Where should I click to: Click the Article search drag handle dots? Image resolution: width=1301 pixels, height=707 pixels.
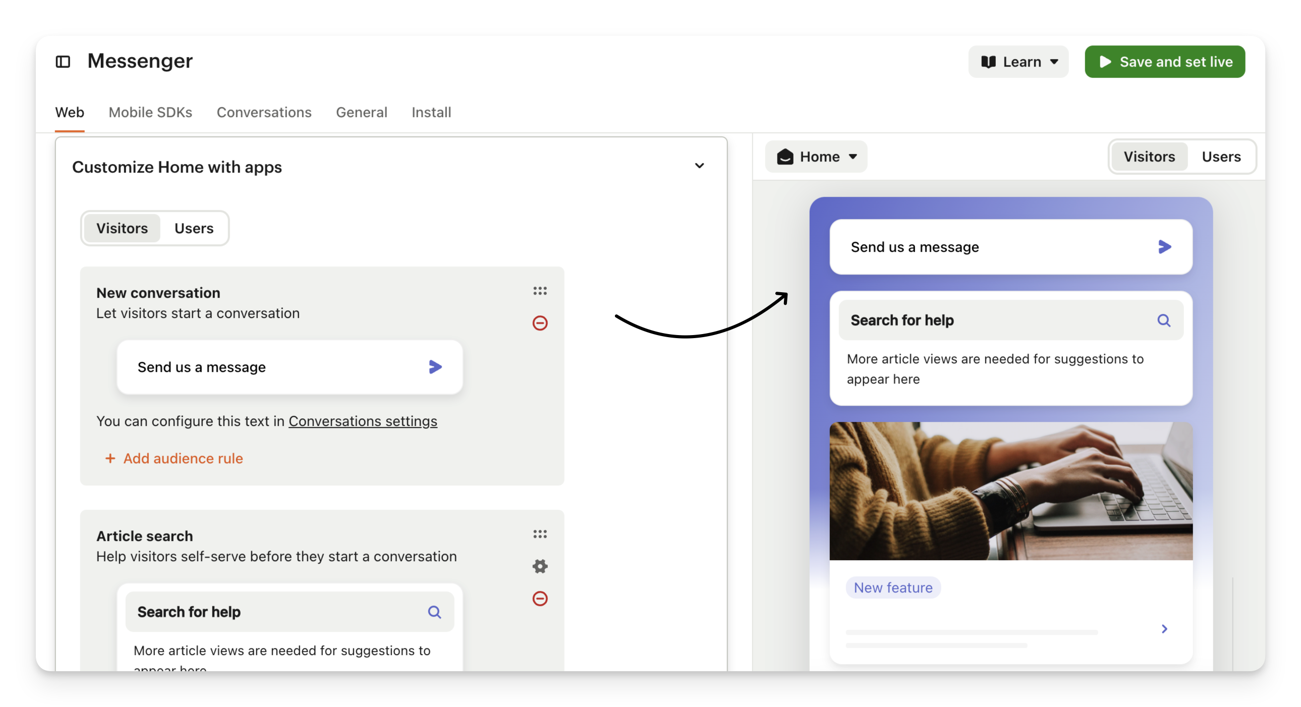(x=540, y=534)
